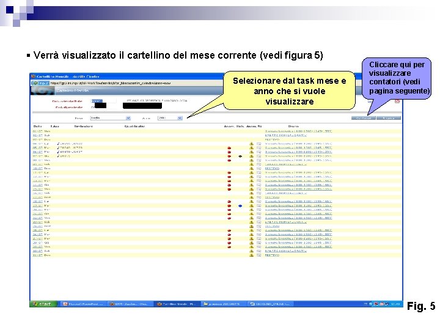Click the pencil icon beside the 04-07 timbrature

58,144
